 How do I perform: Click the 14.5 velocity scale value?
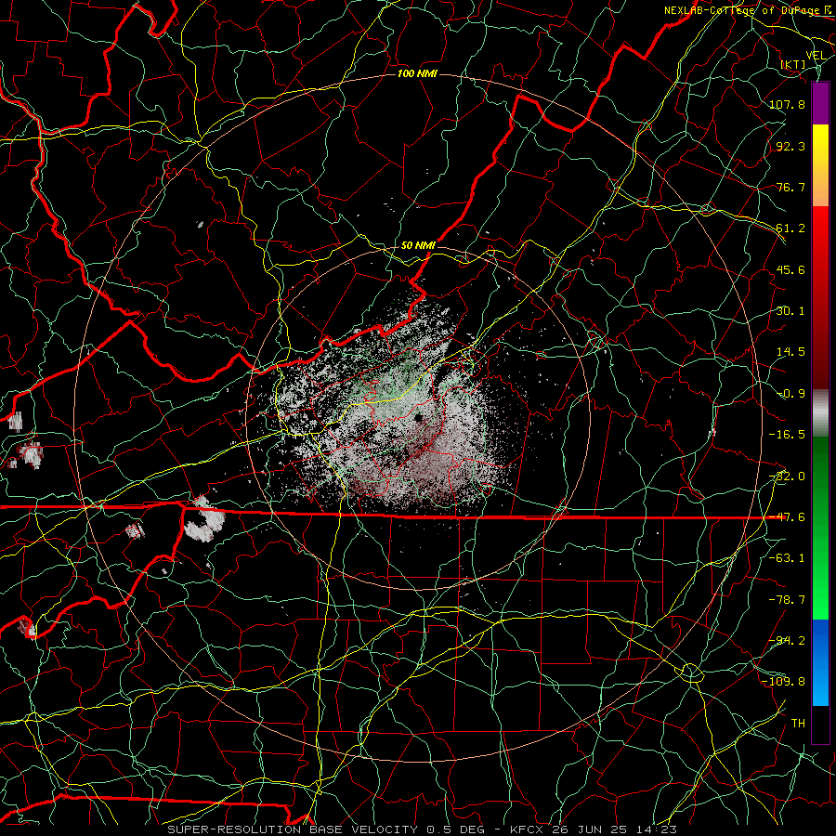790,352
